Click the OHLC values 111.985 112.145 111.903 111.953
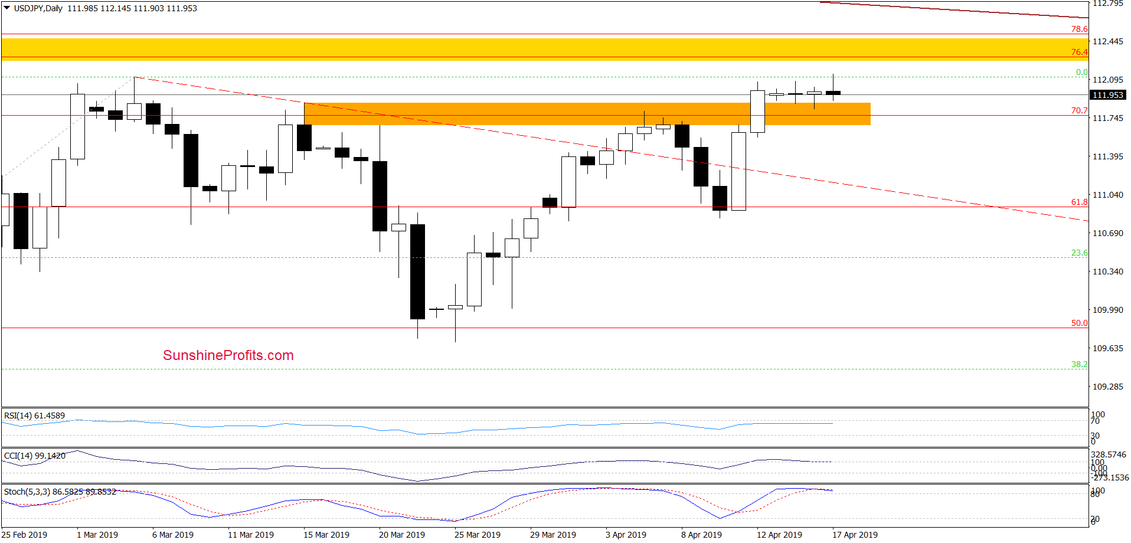Viewport: 1131px width, 543px height. [132, 8]
